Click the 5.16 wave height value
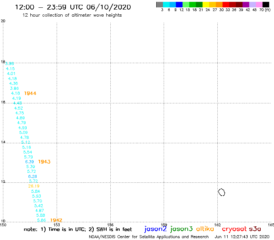This screenshot has width=274, height=240. click(x=27, y=147)
